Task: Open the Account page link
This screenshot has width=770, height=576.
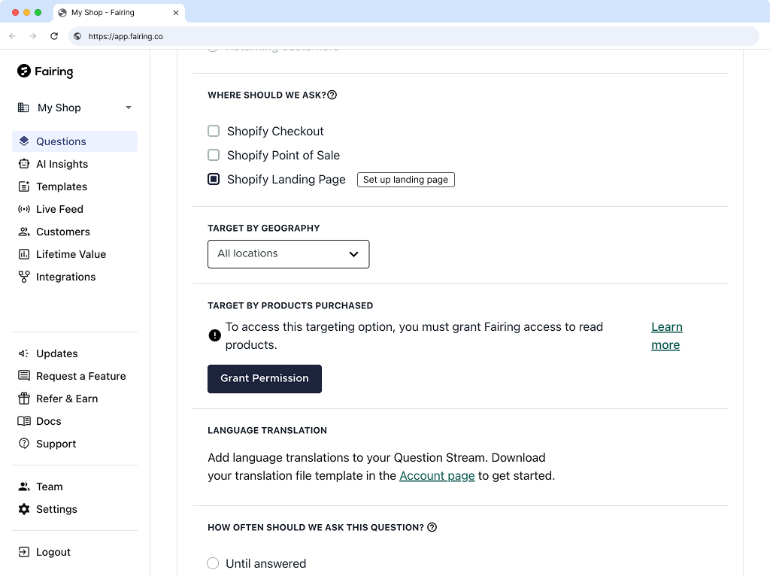Action: 437,475
